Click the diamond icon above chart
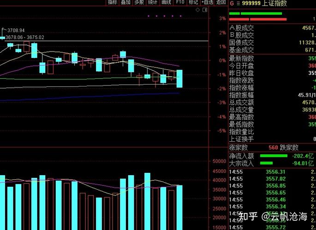The width and height of the screenshot is (316, 230). click(198, 10)
